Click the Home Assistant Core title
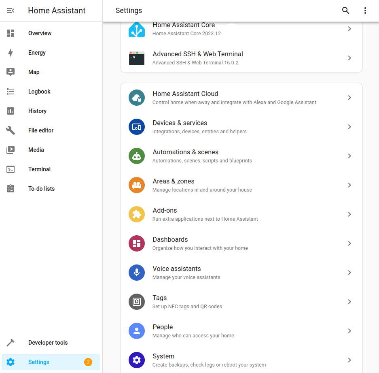Screen dimensions: 379x373 184,25
